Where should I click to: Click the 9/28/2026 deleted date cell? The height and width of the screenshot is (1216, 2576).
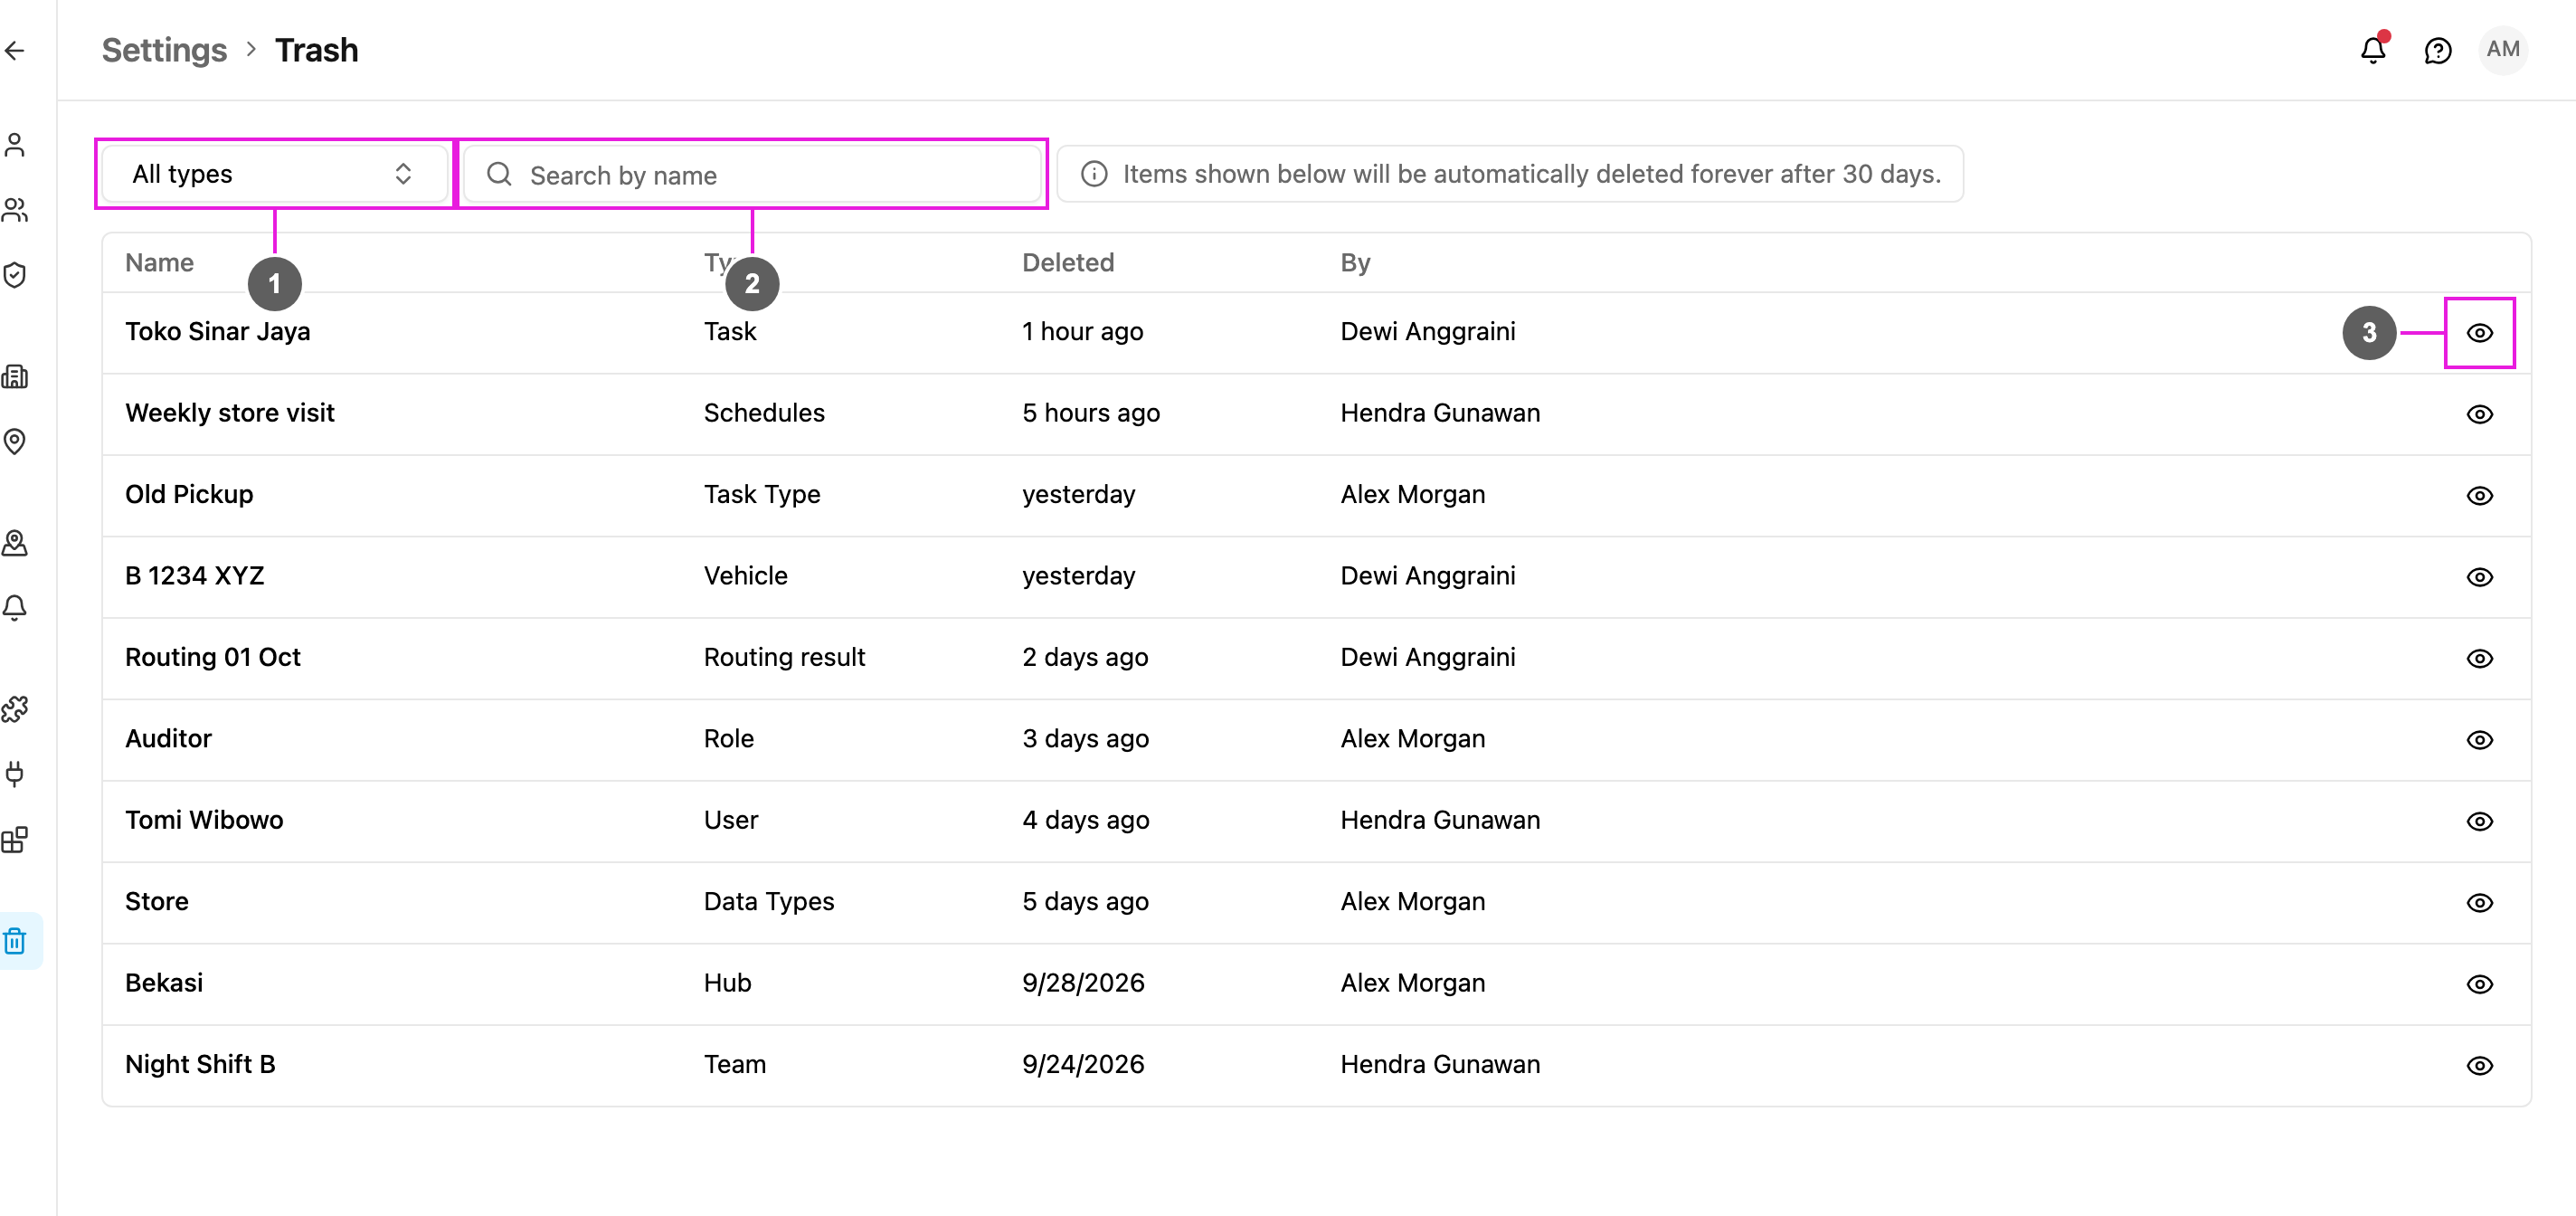[1083, 983]
